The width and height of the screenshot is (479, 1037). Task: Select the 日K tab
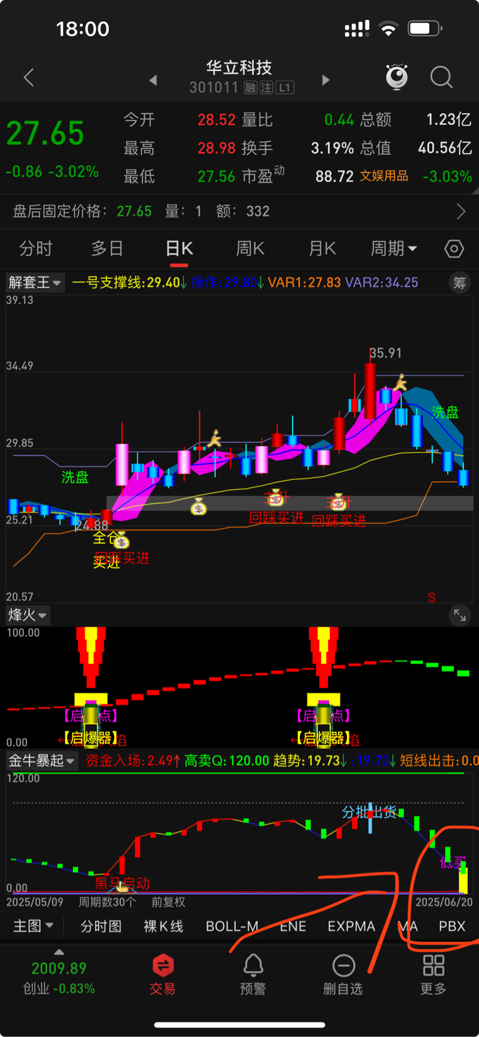(179, 249)
